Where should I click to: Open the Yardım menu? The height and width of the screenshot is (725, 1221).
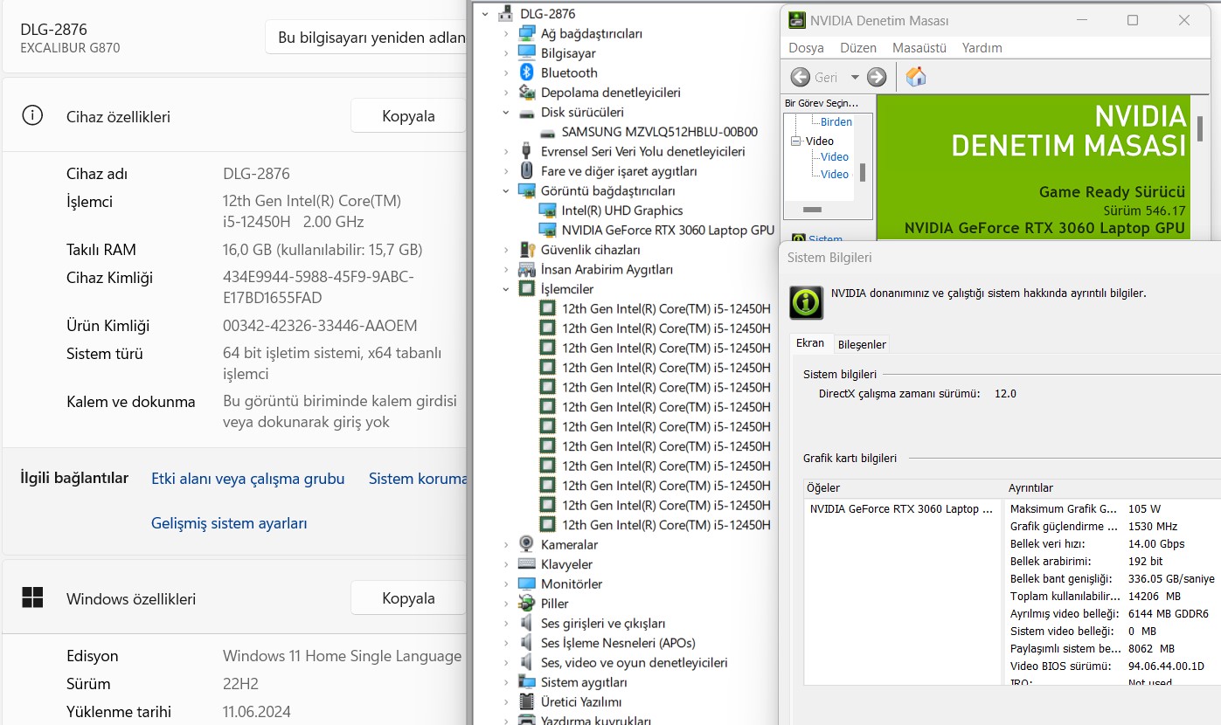click(x=982, y=48)
